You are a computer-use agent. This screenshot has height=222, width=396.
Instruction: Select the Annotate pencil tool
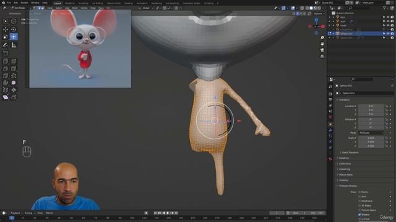pos(6,45)
